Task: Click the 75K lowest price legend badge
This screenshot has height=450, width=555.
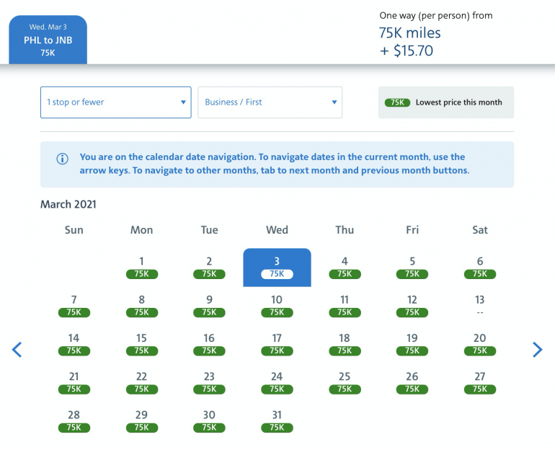Action: tap(396, 102)
